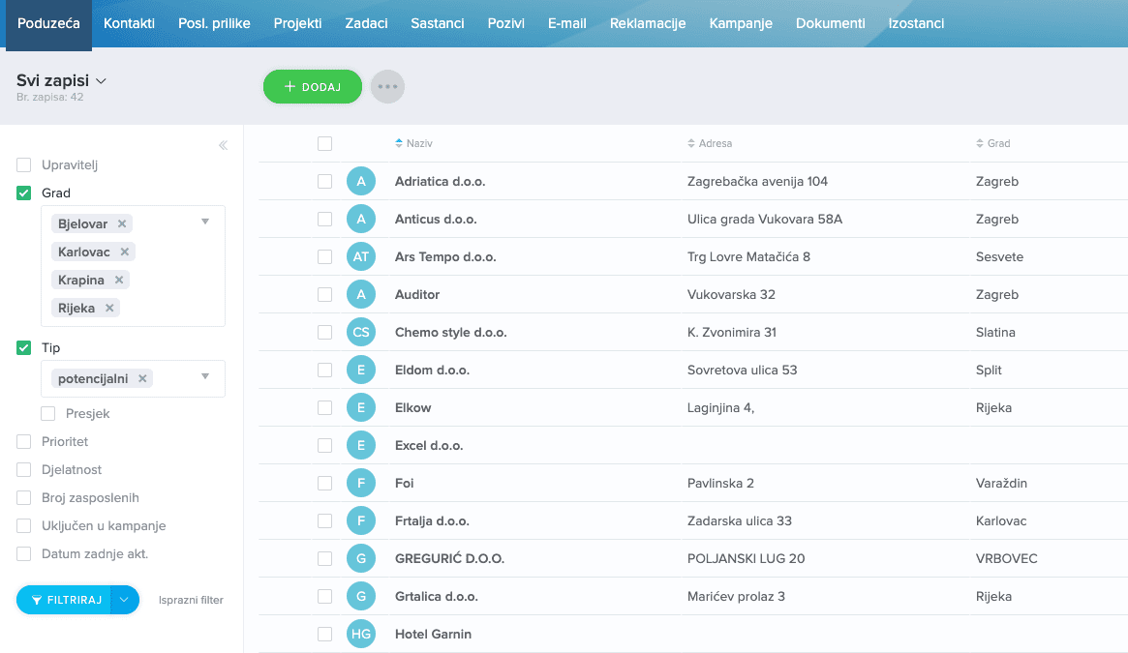Click avatar icon of GREGURIĆ D.O.O.

[x=361, y=559]
